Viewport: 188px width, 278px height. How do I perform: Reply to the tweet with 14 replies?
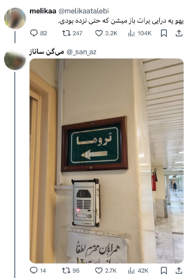click(38, 271)
